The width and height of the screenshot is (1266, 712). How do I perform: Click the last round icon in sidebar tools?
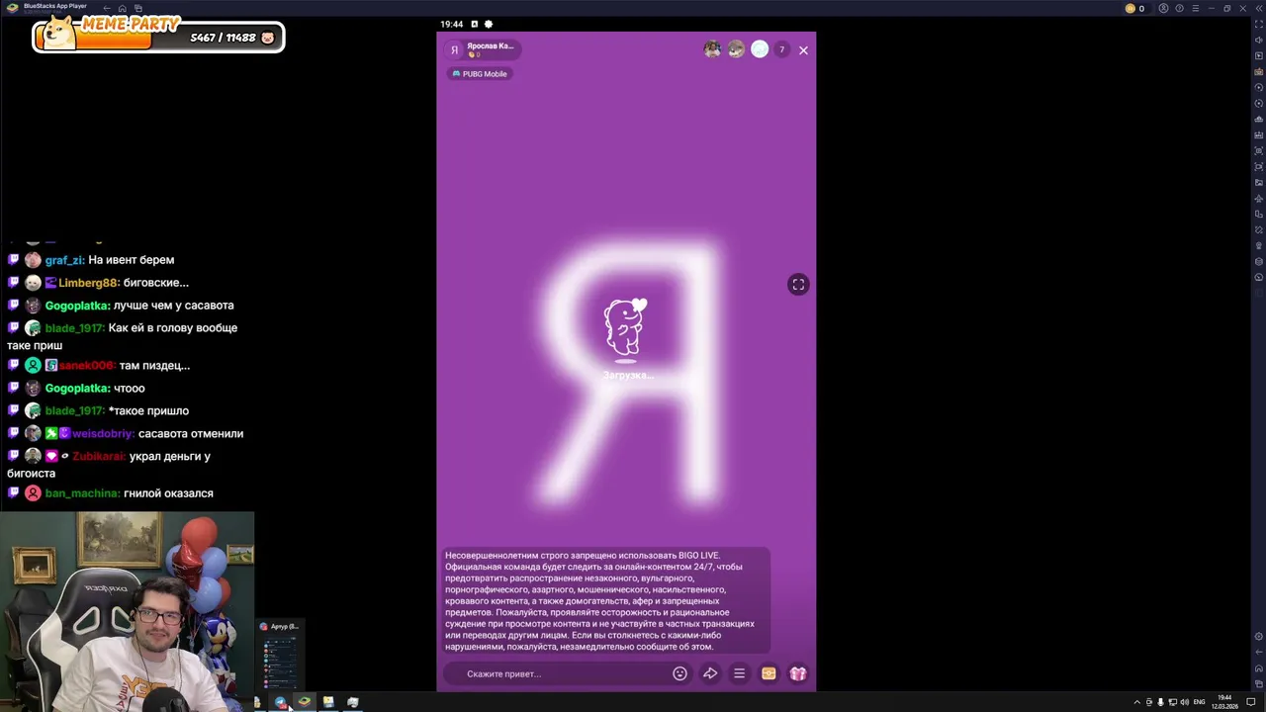1259,277
